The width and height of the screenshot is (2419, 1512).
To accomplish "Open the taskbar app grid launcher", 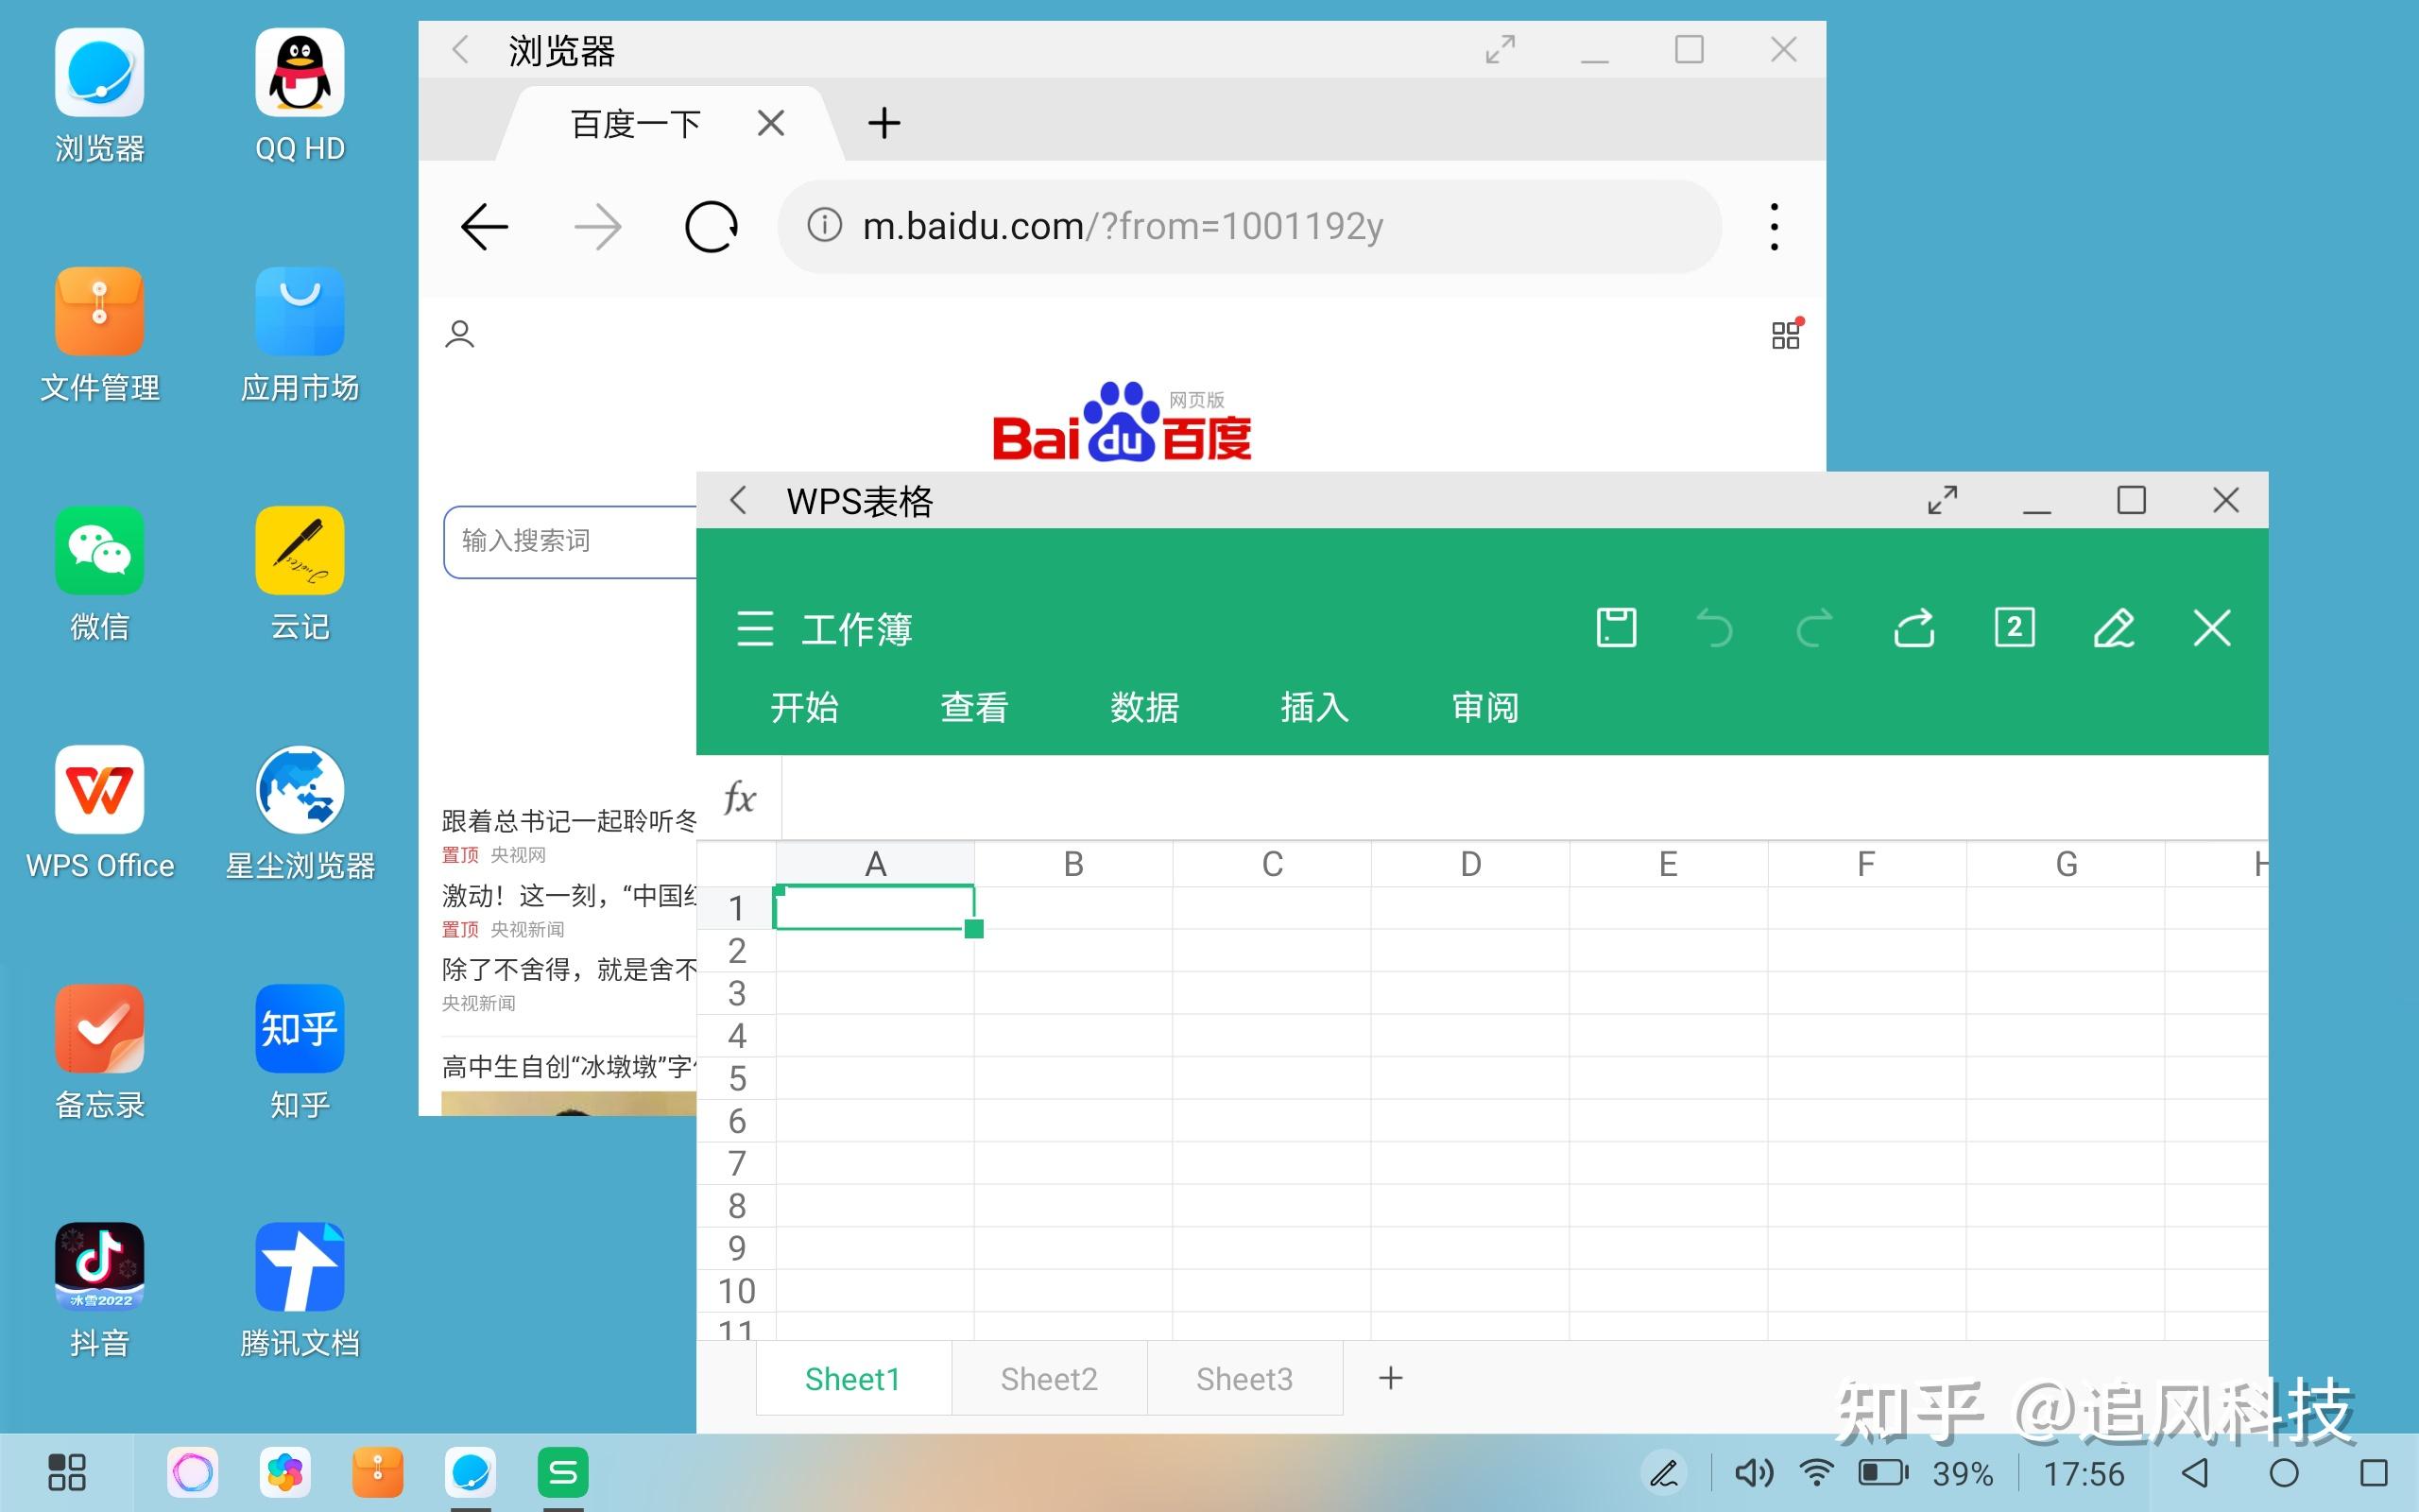I will tap(67, 1472).
